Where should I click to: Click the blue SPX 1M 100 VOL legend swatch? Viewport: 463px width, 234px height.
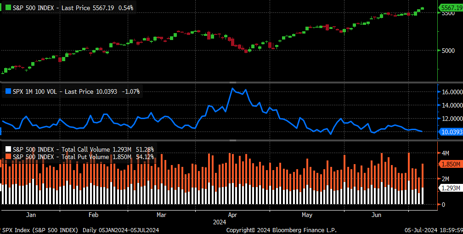point(8,91)
